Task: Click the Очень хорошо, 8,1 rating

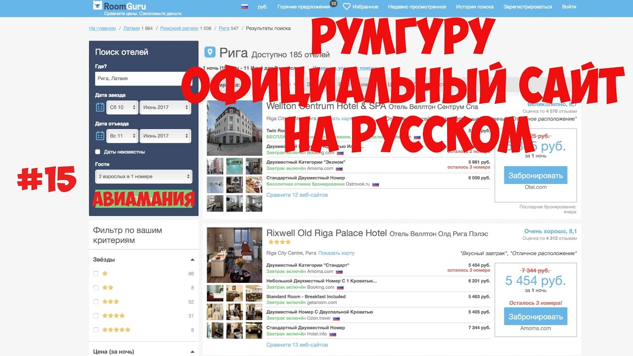Action: pyautogui.click(x=550, y=231)
